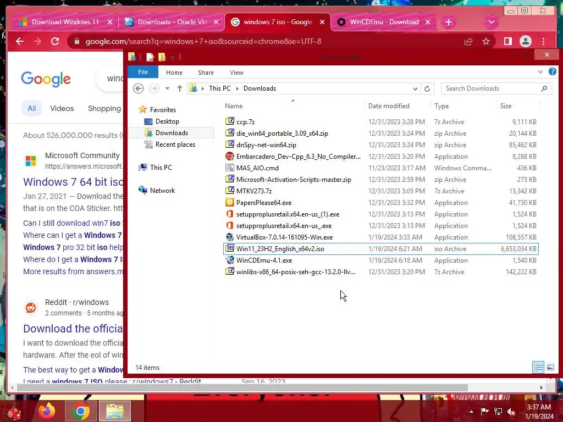
Task: Open the Share ribbon tab
Action: click(x=206, y=73)
